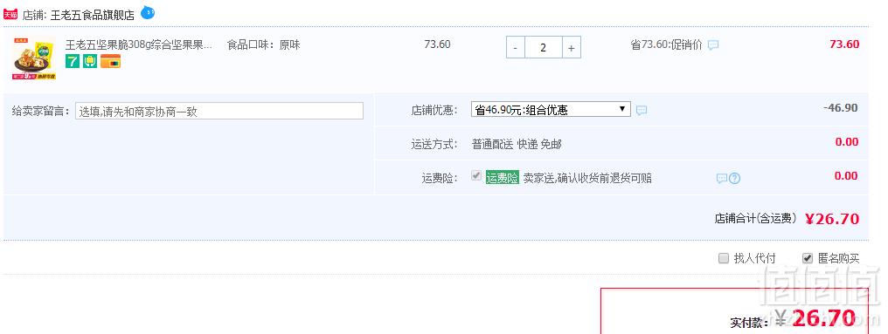Open product link 王老五坚果脆308g综合坚果果

[138, 44]
